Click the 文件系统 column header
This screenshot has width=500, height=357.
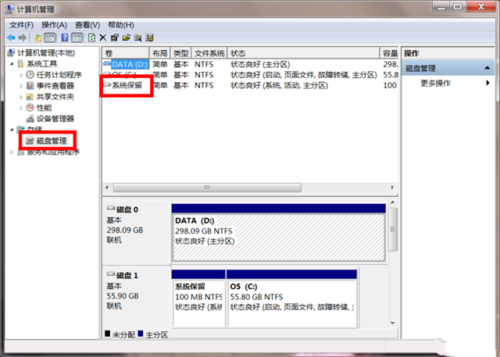point(209,53)
